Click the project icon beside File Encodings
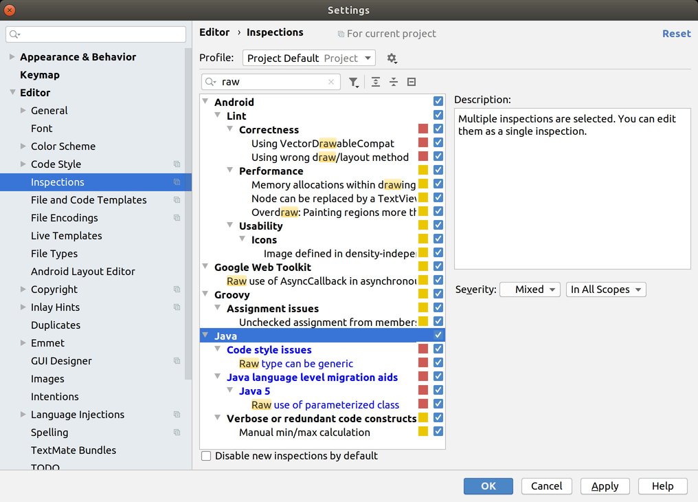 (177, 218)
